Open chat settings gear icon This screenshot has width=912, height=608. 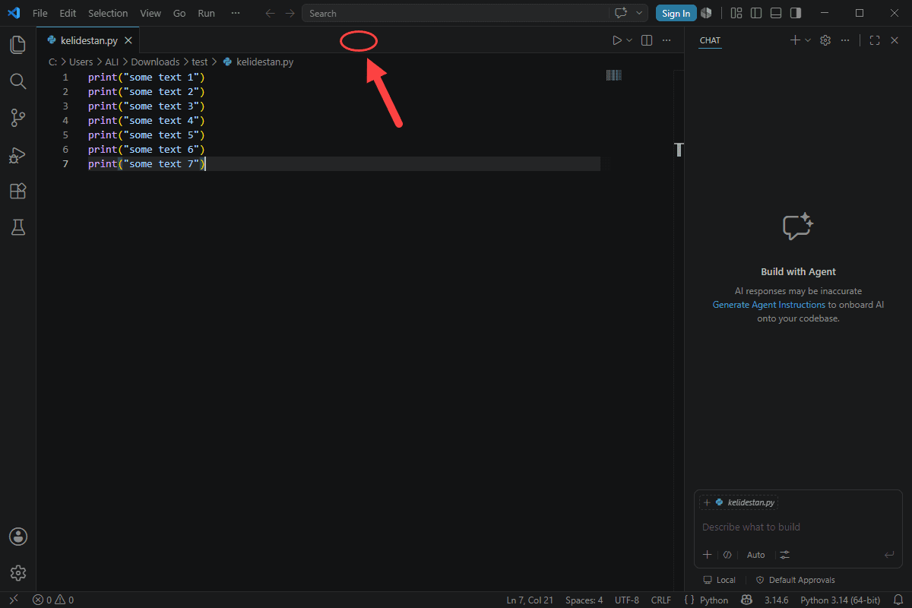825,40
